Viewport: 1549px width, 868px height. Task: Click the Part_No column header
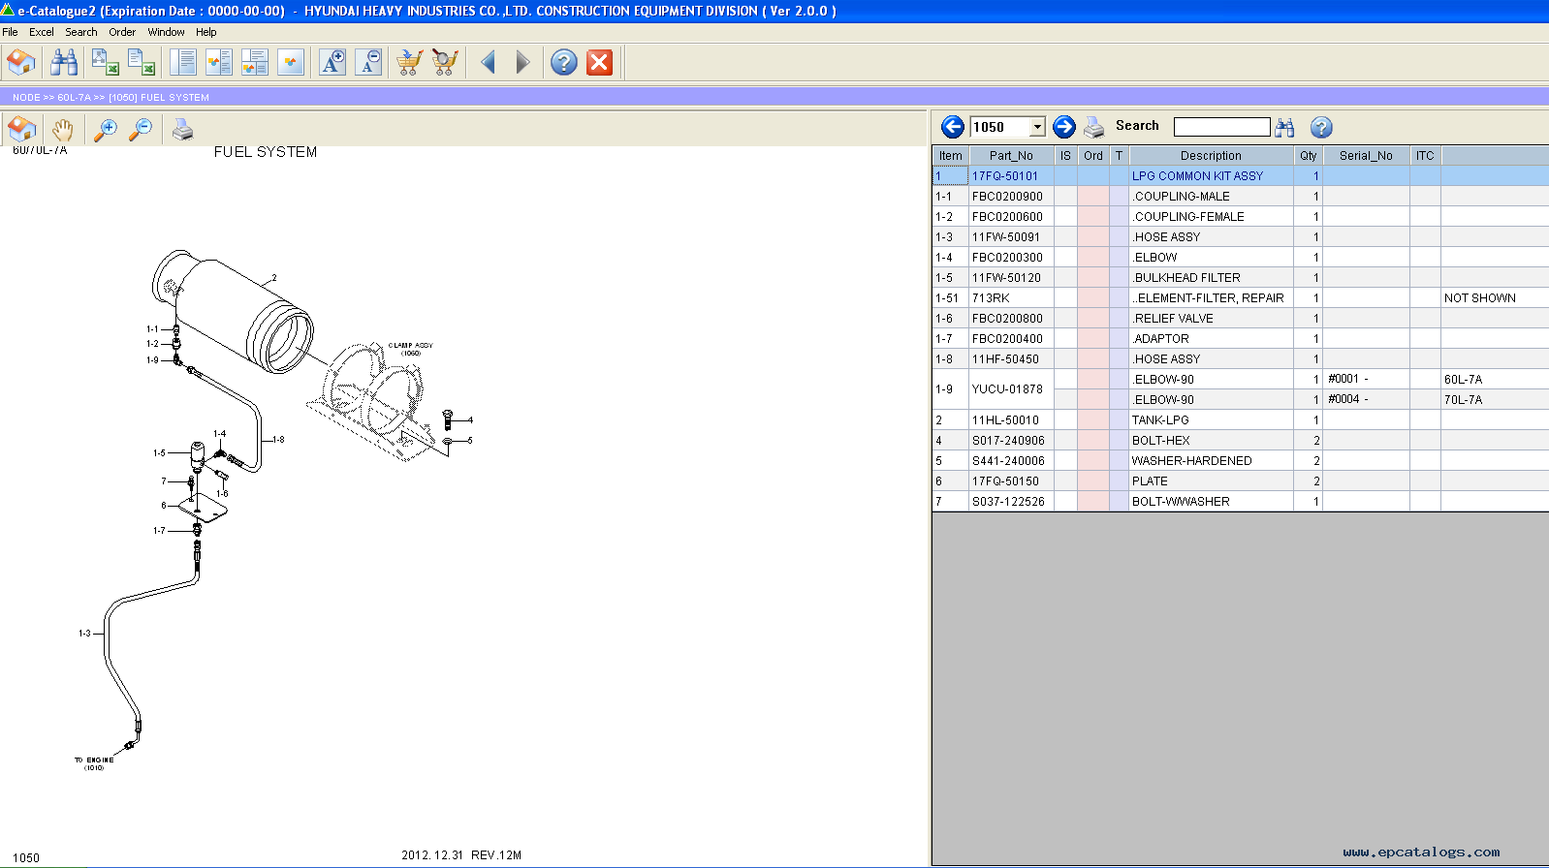click(1011, 156)
